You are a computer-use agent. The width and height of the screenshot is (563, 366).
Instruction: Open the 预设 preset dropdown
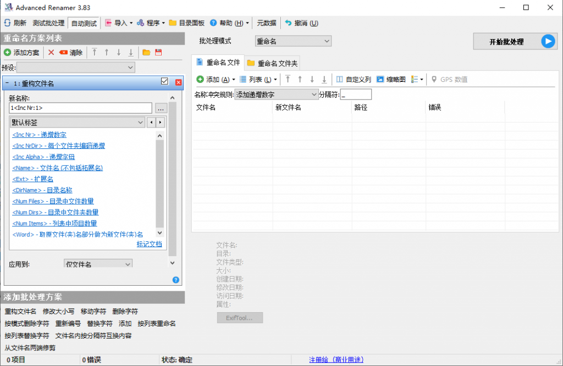pyautogui.click(x=76, y=68)
